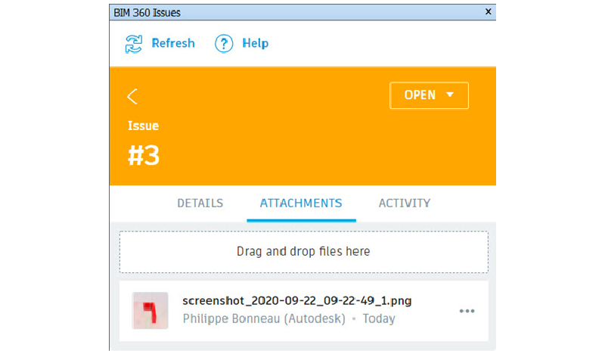The height and width of the screenshot is (354, 605).
Task: Click the Issue label in orange header
Action: point(143,126)
